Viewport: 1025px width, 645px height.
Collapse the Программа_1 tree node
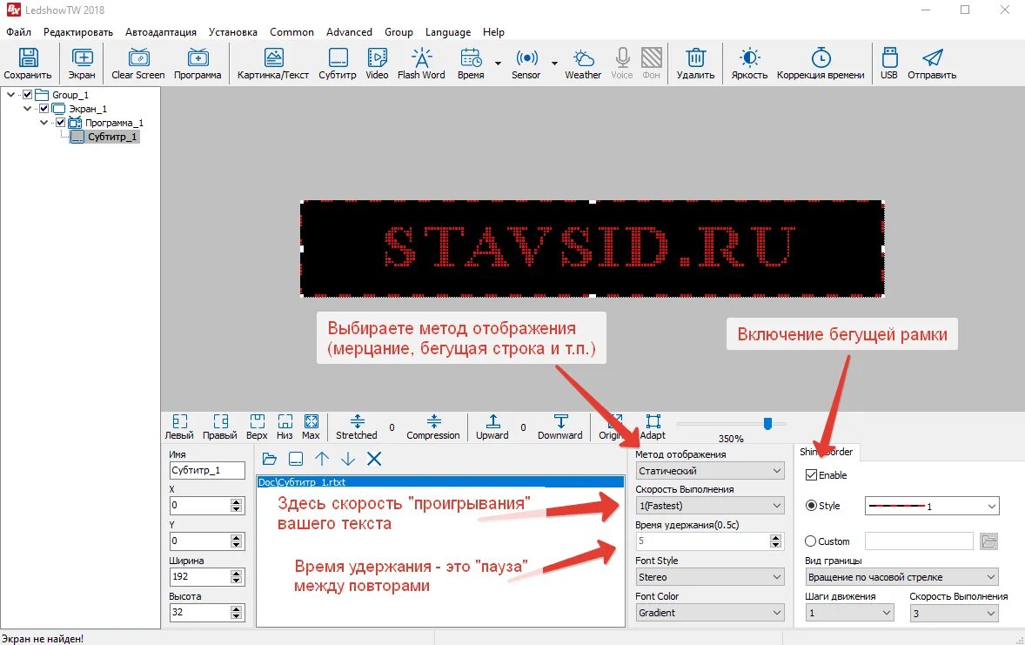point(44,123)
